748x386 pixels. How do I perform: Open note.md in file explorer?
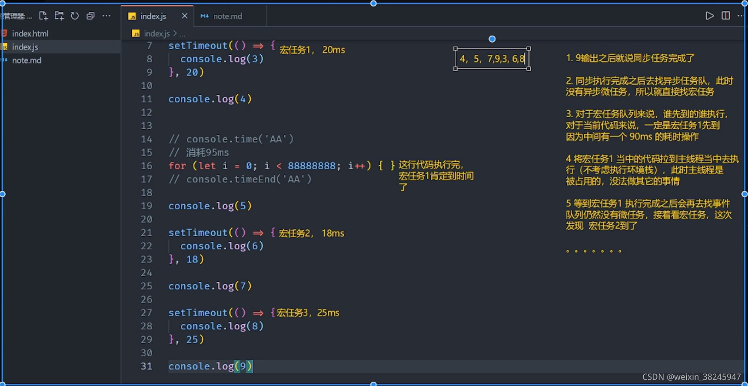point(27,60)
